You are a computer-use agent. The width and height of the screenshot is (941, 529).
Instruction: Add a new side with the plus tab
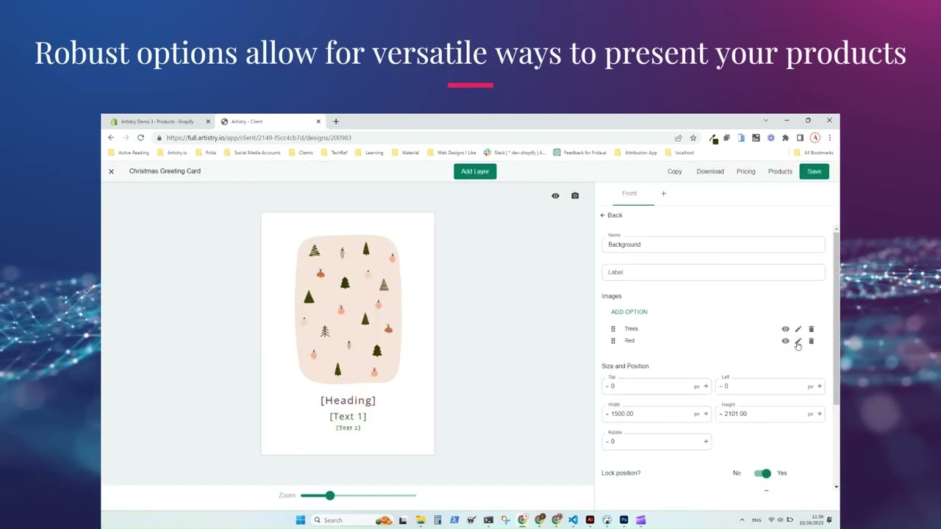pyautogui.click(x=663, y=193)
